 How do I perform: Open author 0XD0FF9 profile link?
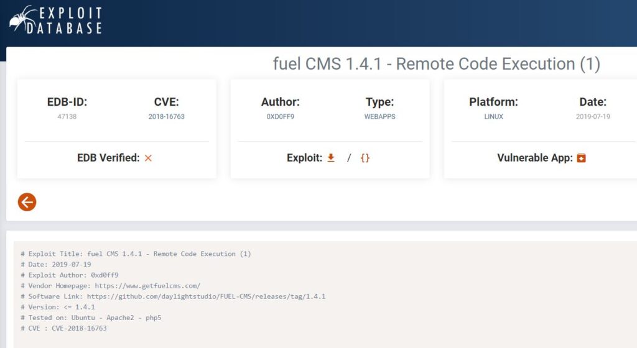pos(281,116)
